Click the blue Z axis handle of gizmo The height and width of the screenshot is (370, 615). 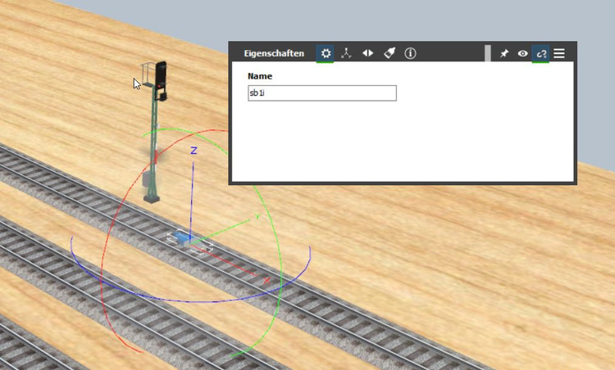(194, 151)
